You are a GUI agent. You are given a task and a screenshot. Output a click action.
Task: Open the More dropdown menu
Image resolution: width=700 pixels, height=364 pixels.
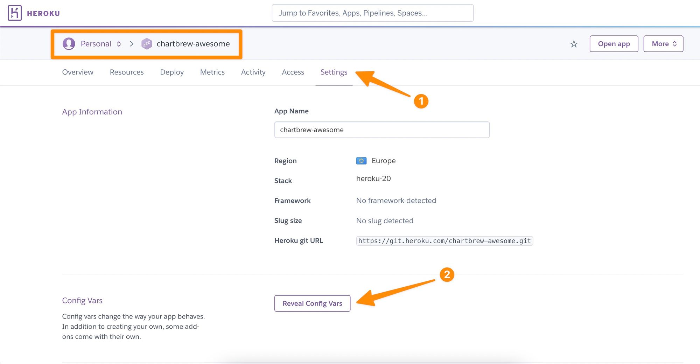tap(663, 44)
